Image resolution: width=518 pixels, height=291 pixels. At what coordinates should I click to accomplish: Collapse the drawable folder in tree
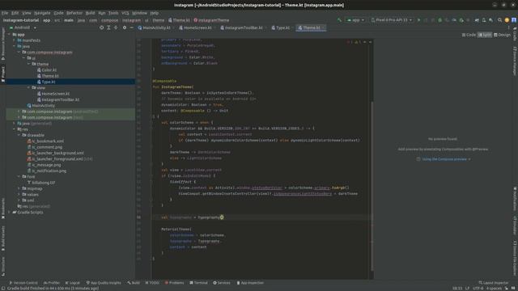pyautogui.click(x=19, y=135)
